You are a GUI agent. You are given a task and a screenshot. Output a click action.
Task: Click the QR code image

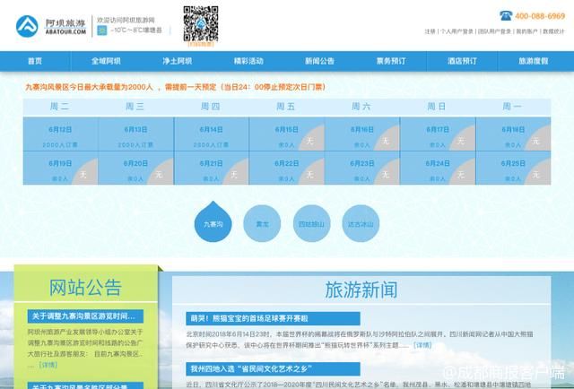click(201, 23)
